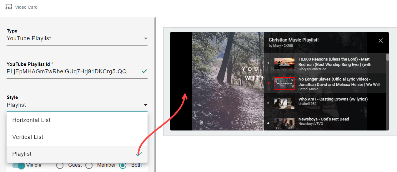Image resolution: width=397 pixels, height=172 pixels.
Task: Click the video preview with forest path
Action: 228,81
